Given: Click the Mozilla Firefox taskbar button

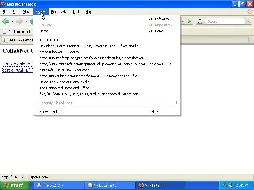Looking at the screenshot, I should [x=160, y=185].
